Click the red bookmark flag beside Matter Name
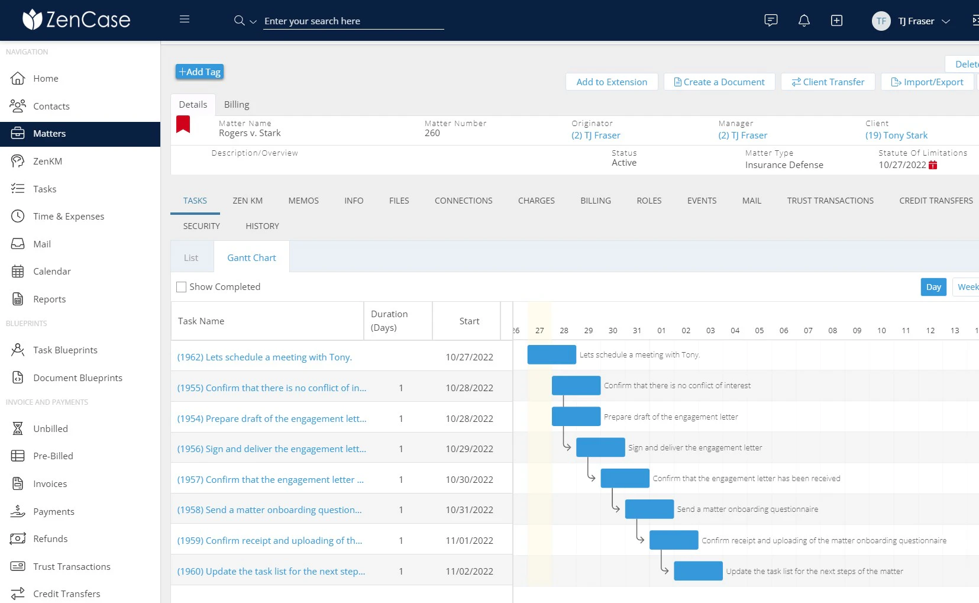Screen dimensions: 979x603 [183, 124]
